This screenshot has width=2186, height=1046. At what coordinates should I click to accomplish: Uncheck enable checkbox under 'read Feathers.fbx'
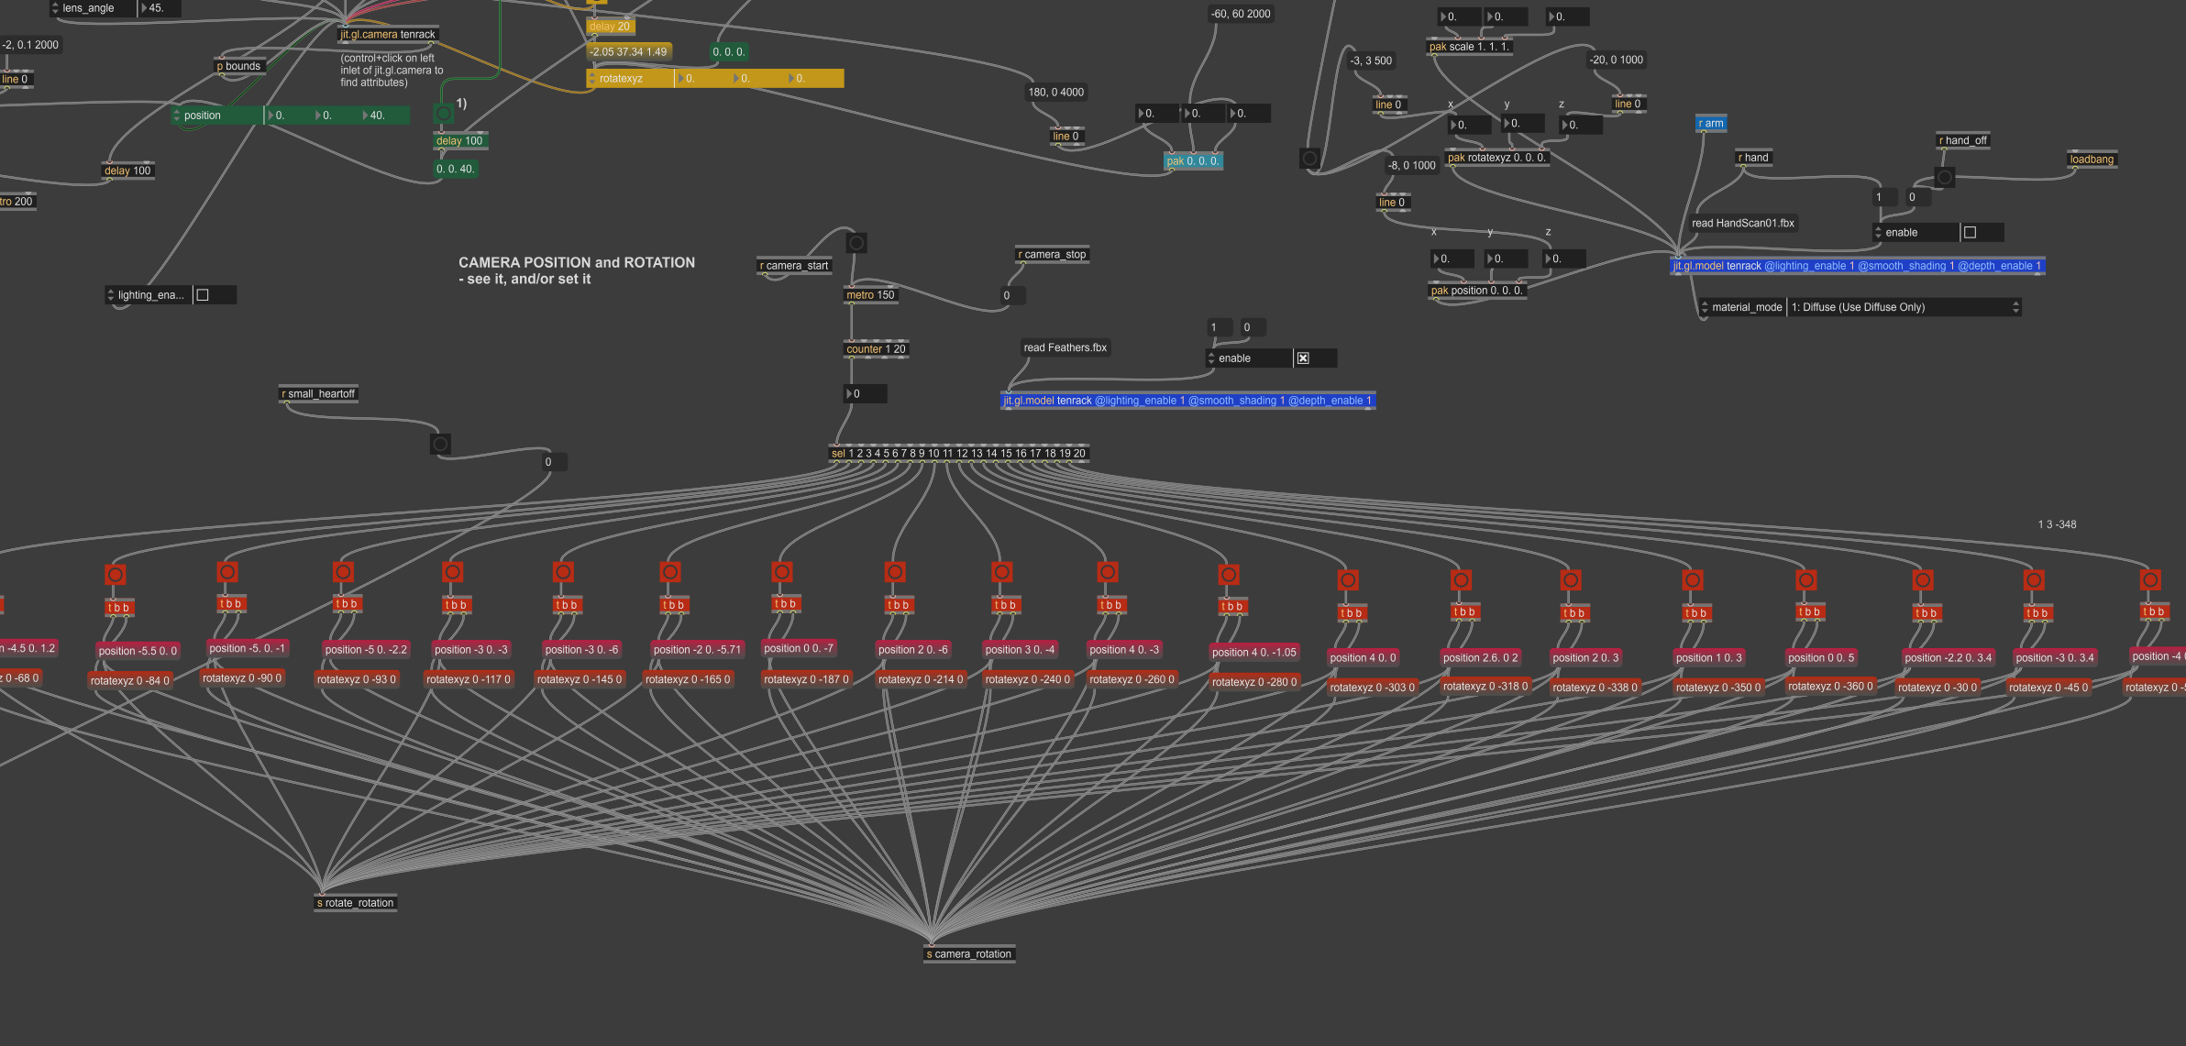click(1303, 358)
